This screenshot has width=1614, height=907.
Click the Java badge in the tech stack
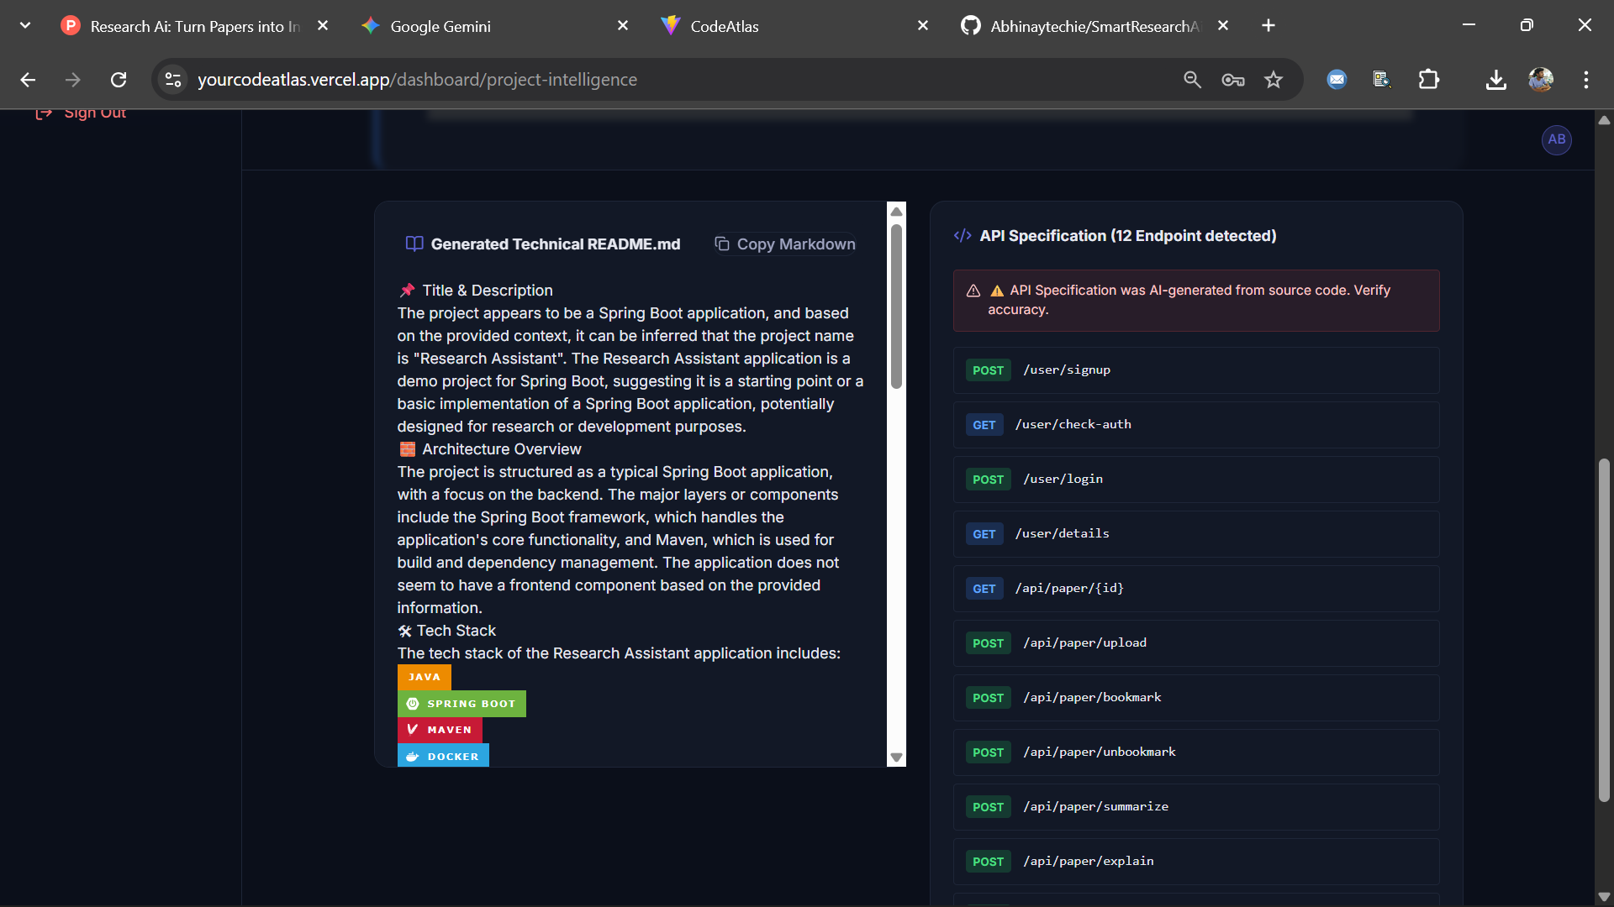(x=424, y=676)
